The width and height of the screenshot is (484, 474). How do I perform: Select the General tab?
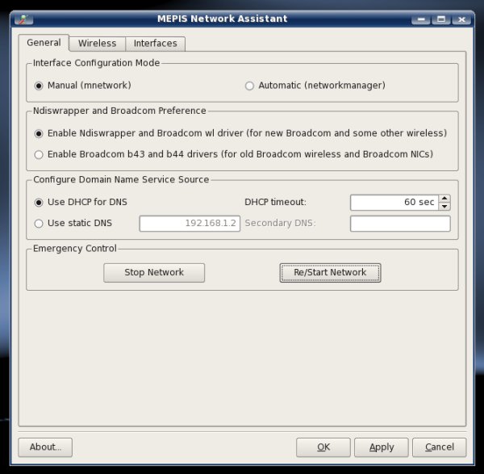pos(44,43)
